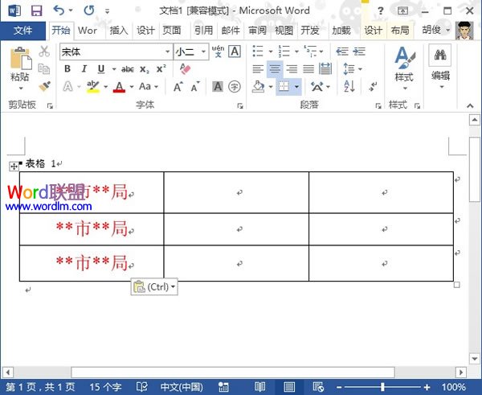Click the Clear Formatting eraser icon
The height and width of the screenshot is (395, 482).
pos(186,69)
